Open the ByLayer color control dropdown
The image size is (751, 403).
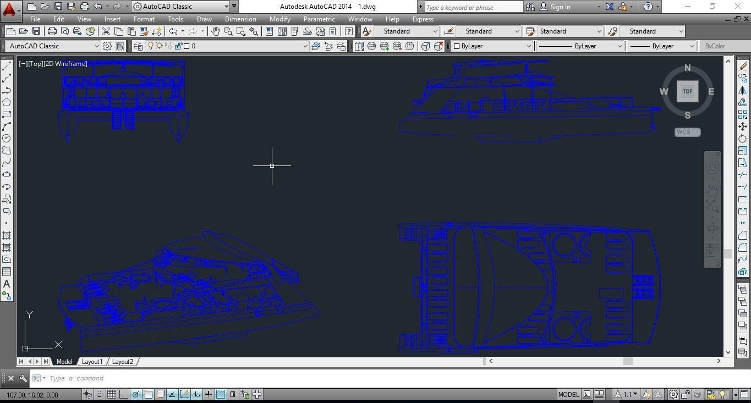pos(529,46)
